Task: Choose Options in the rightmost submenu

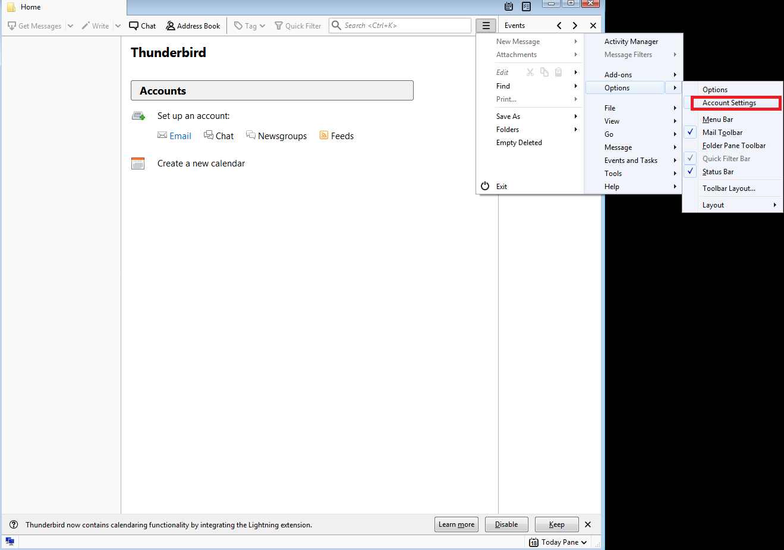Action: [x=715, y=90]
